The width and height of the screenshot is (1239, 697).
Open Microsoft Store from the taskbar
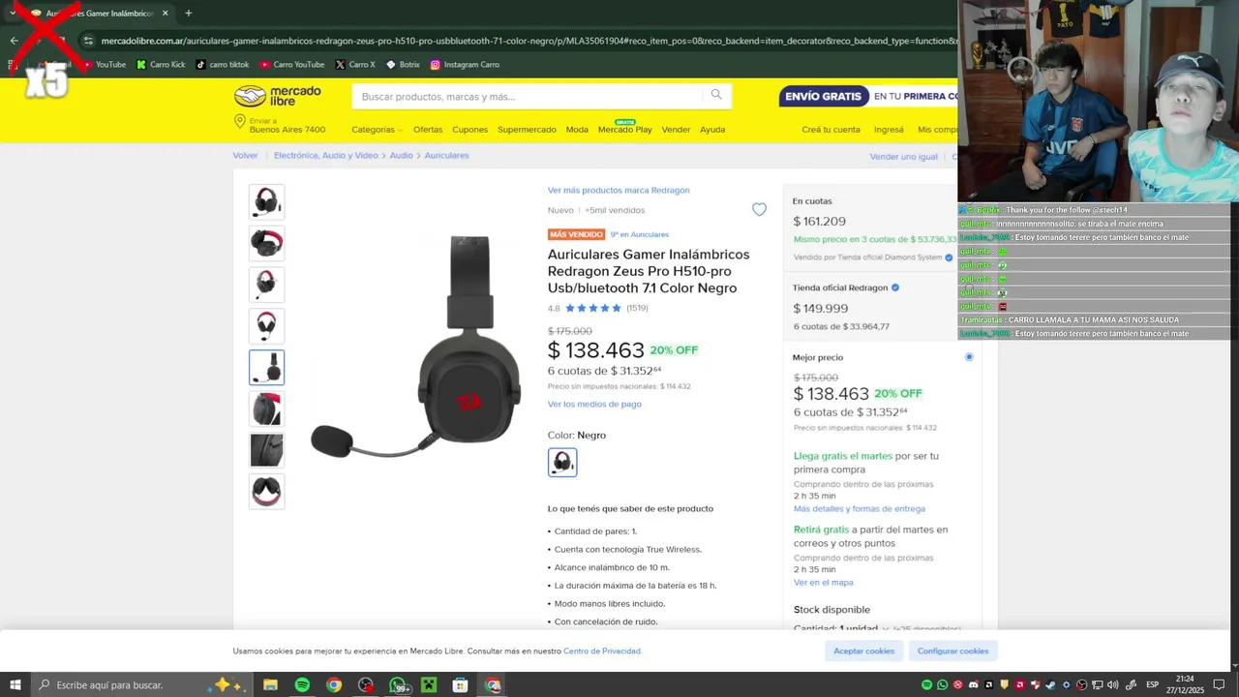click(461, 684)
